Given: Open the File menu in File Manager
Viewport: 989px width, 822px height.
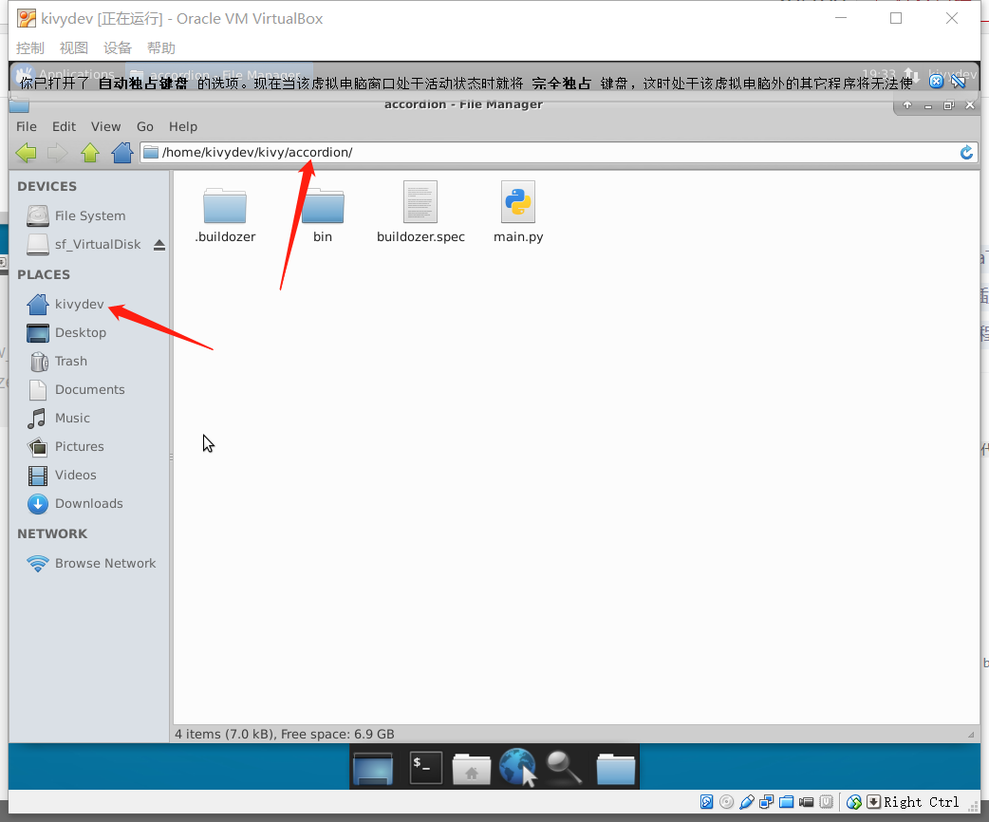Looking at the screenshot, I should [27, 126].
